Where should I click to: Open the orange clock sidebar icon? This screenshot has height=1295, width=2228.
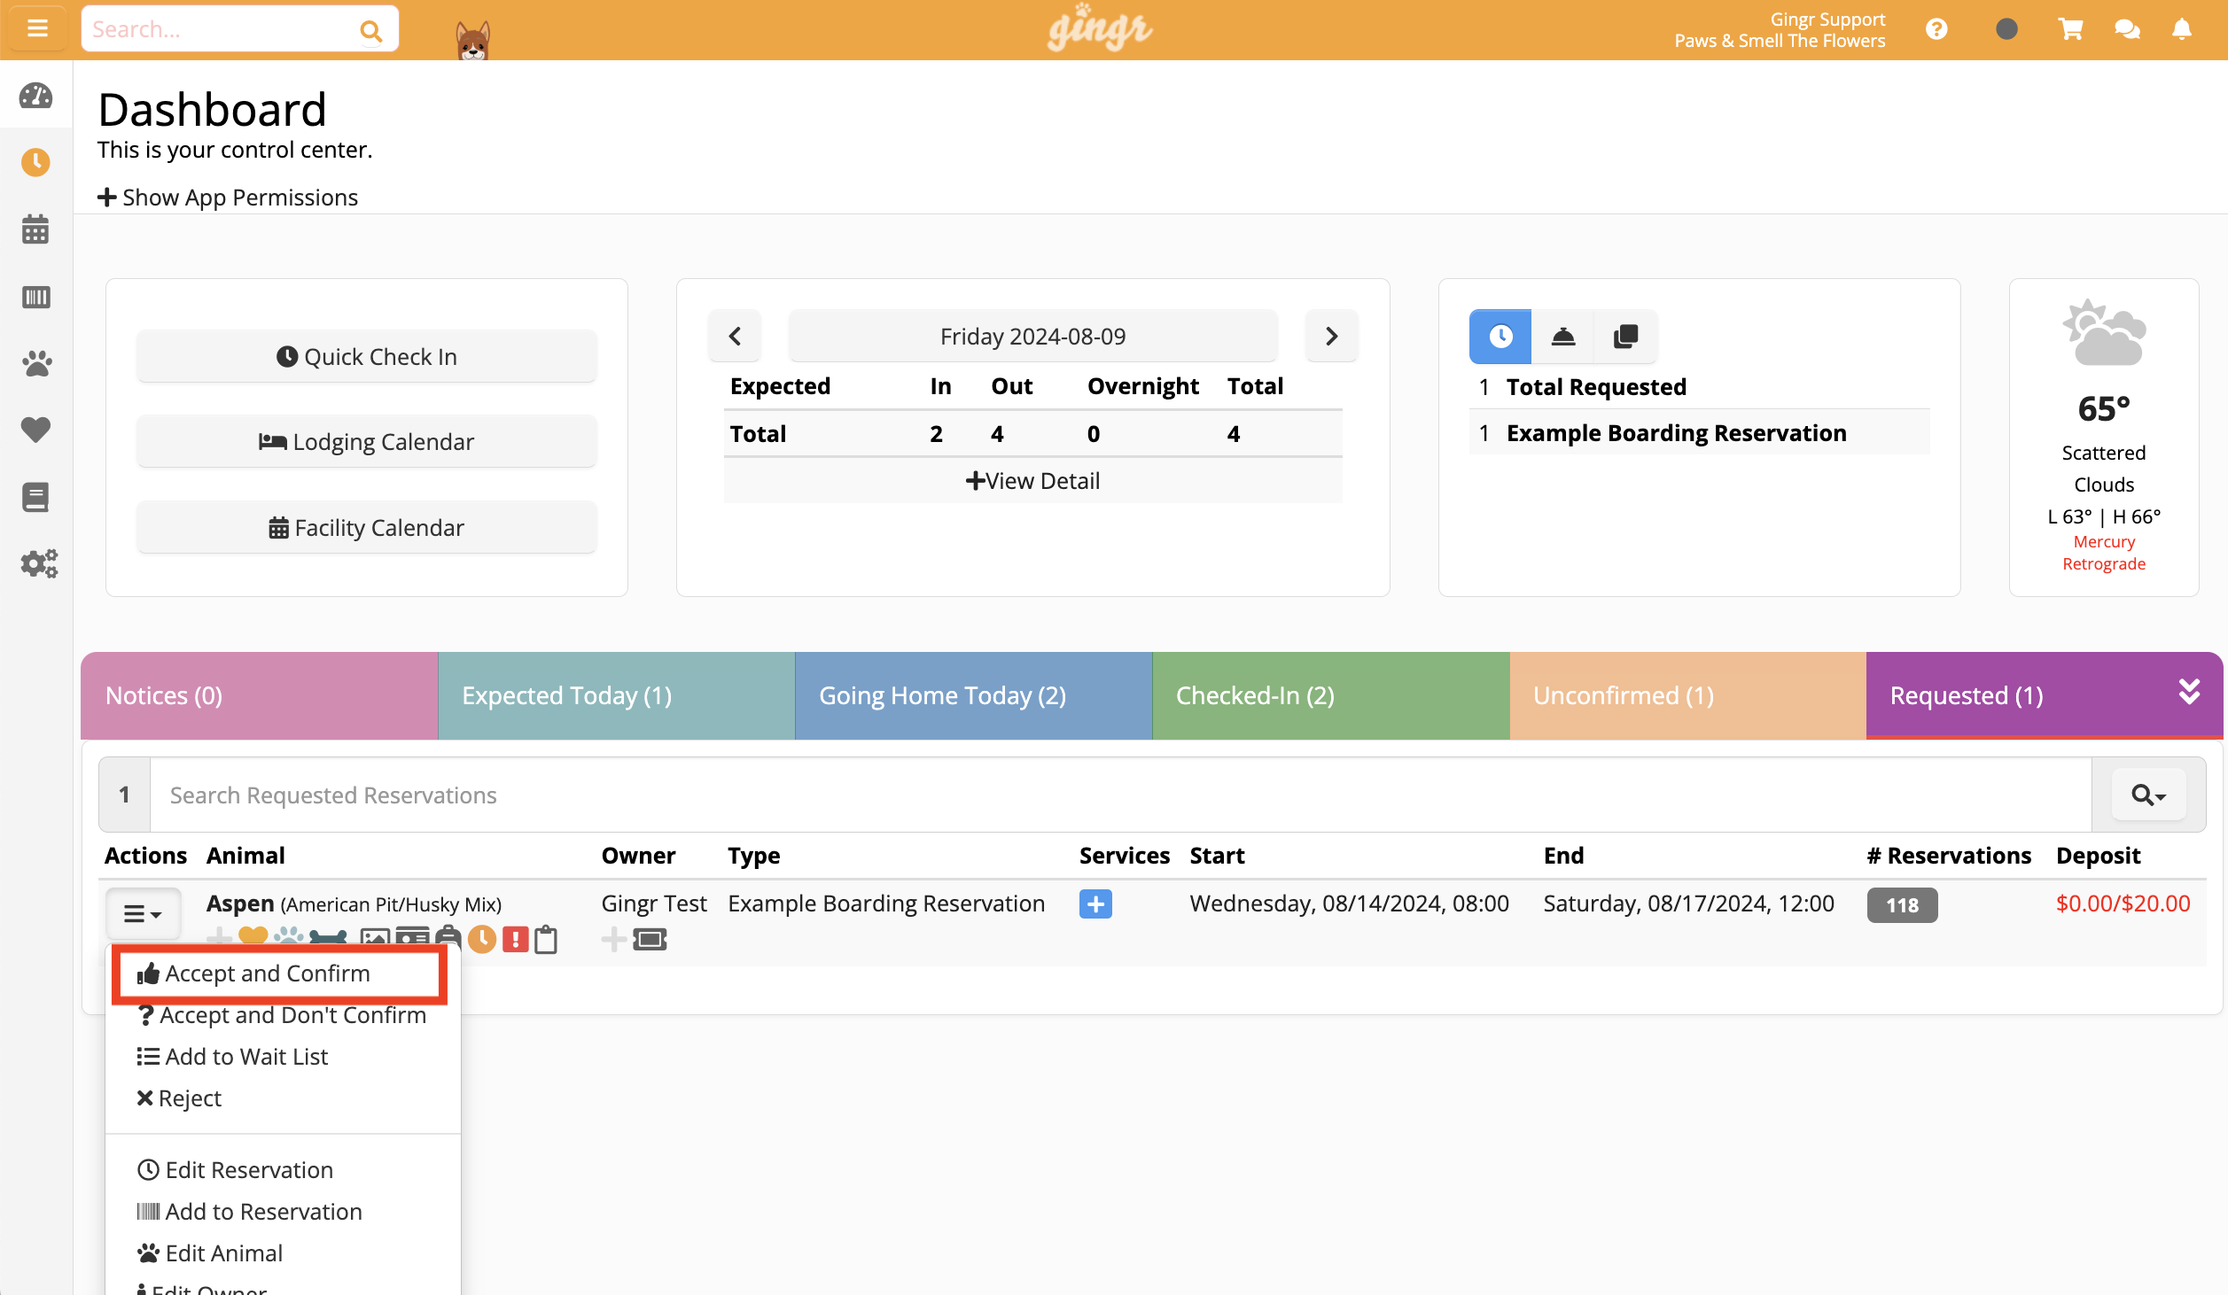pos(36,162)
